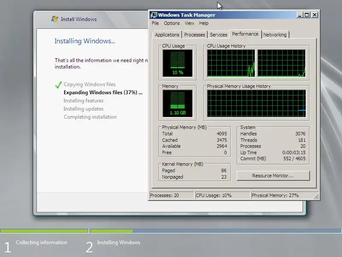Click the Physical Memory Usage History graph
Screen dimensions: 342x257
[256, 103]
